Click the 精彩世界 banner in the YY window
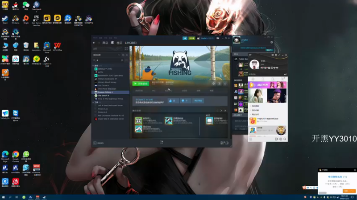This screenshot has height=200, width=357. pyautogui.click(x=267, y=85)
